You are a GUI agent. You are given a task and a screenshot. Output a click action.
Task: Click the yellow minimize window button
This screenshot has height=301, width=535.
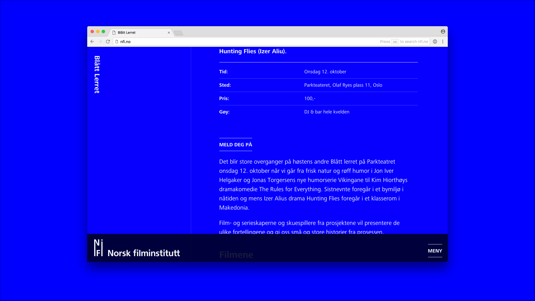[x=98, y=31]
